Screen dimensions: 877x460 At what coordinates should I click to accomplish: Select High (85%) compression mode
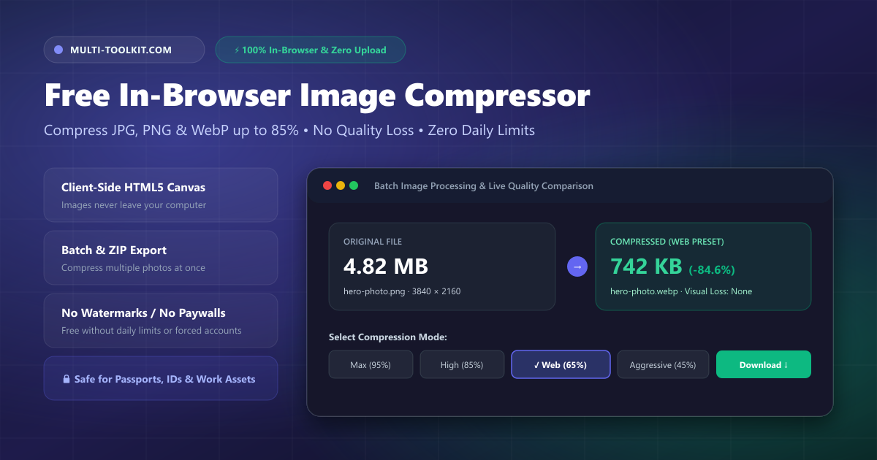click(x=462, y=364)
